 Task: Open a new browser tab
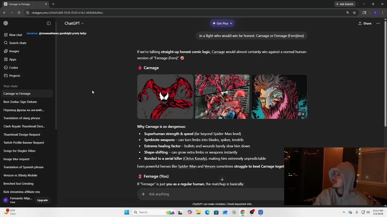tap(53, 4)
